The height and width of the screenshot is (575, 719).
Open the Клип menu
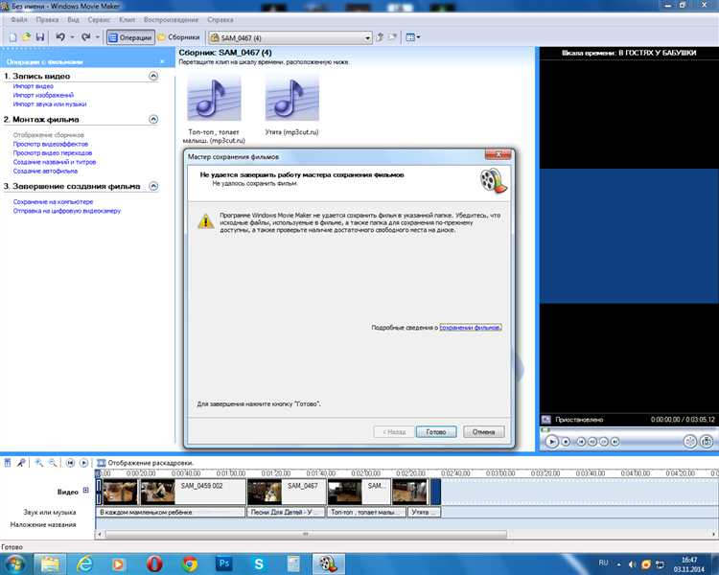point(127,20)
